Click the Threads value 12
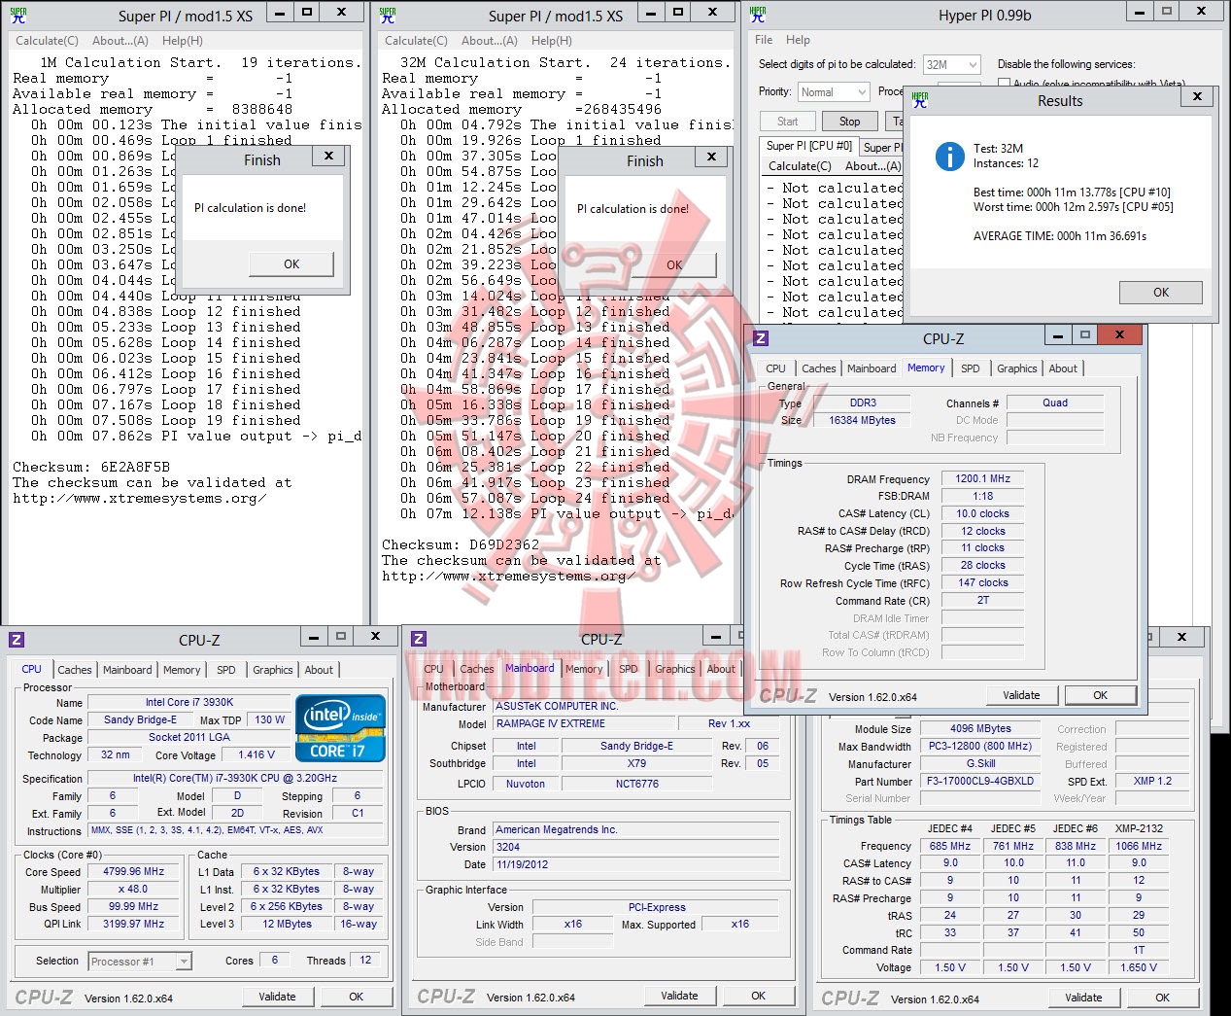Screen dimensions: 1231x1016 point(365,961)
